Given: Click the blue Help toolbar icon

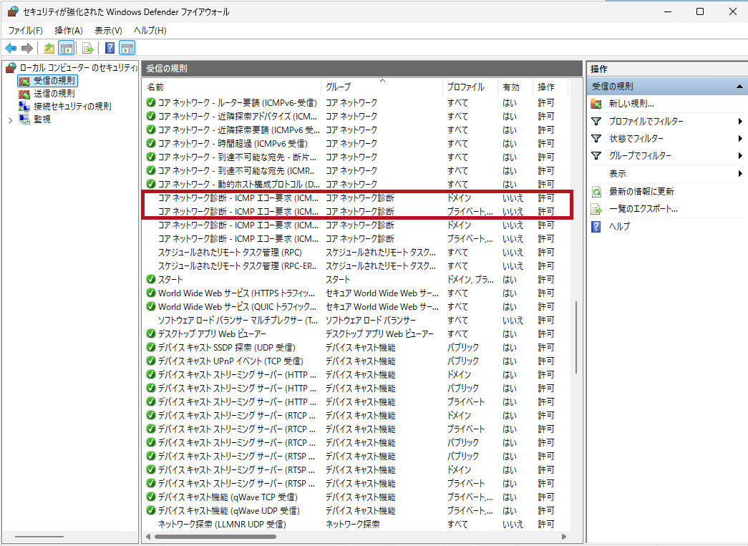Looking at the screenshot, I should [110, 48].
